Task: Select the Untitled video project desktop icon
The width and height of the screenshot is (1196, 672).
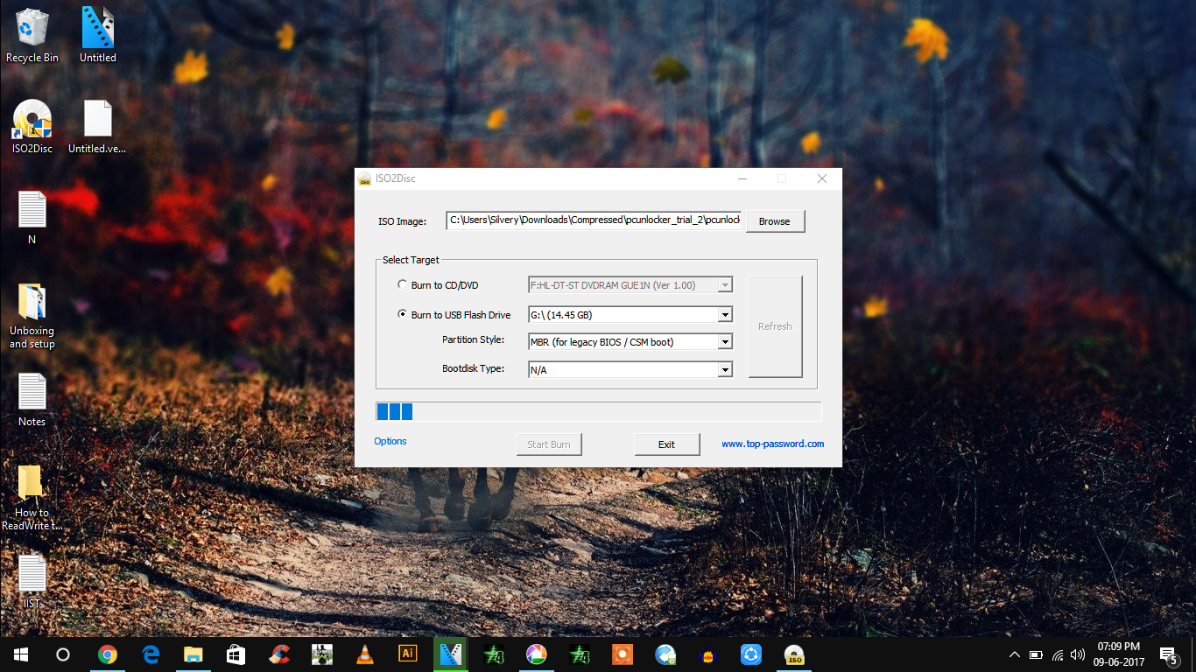Action: tap(98, 35)
